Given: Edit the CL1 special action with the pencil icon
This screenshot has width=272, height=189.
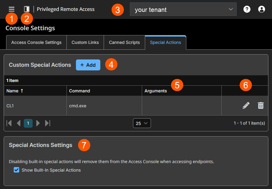Looking at the screenshot, I should (245, 105).
